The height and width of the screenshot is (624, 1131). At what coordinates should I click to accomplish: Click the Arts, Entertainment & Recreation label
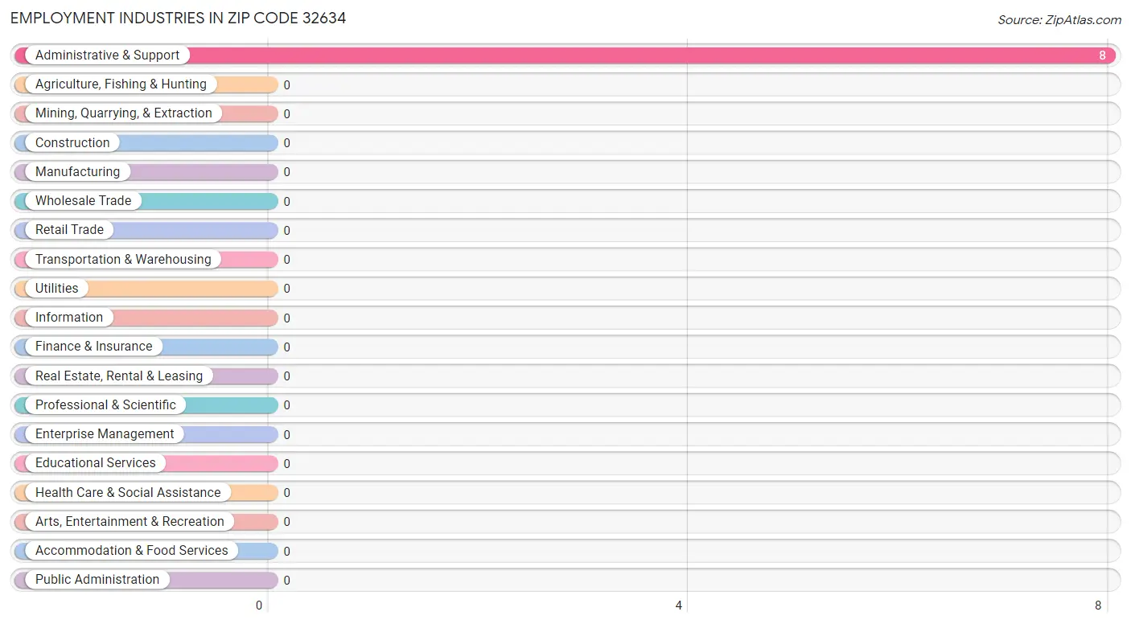(x=130, y=521)
